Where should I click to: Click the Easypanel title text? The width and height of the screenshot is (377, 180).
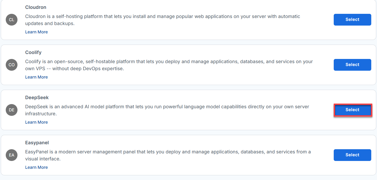pos(37,143)
